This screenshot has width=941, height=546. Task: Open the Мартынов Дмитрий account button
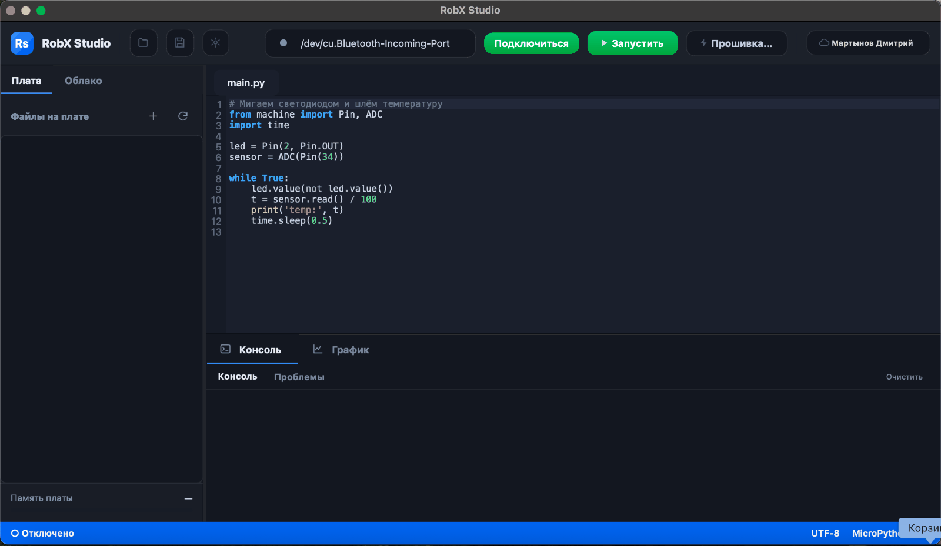coord(868,43)
